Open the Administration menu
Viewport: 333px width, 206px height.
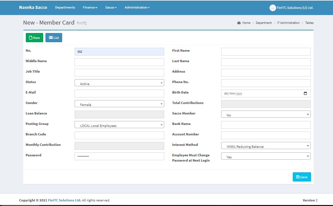[x=137, y=8]
